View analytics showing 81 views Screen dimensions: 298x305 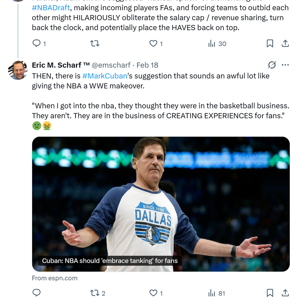(x=217, y=293)
